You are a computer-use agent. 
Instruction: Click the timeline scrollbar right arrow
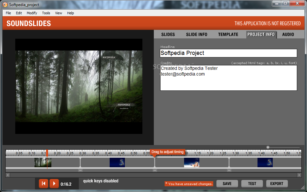(299, 175)
